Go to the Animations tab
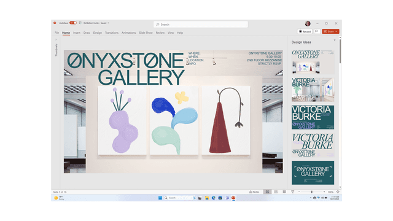 [128, 33]
